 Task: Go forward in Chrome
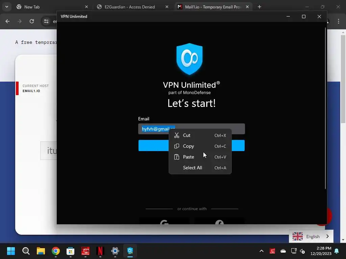[20, 21]
